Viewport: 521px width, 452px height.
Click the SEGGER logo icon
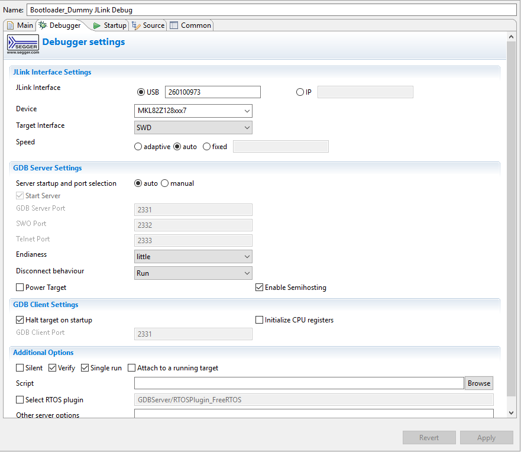click(23, 44)
